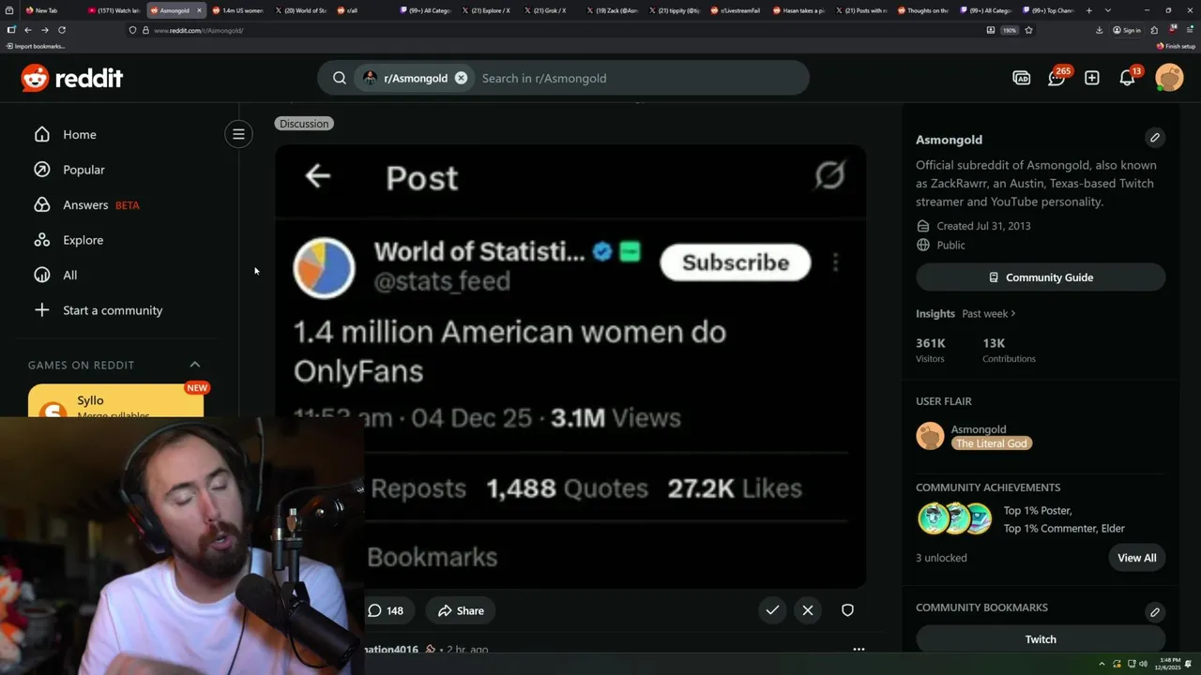The height and width of the screenshot is (675, 1201).
Task: Collapse the left navigation hamburger button
Action: (x=238, y=134)
